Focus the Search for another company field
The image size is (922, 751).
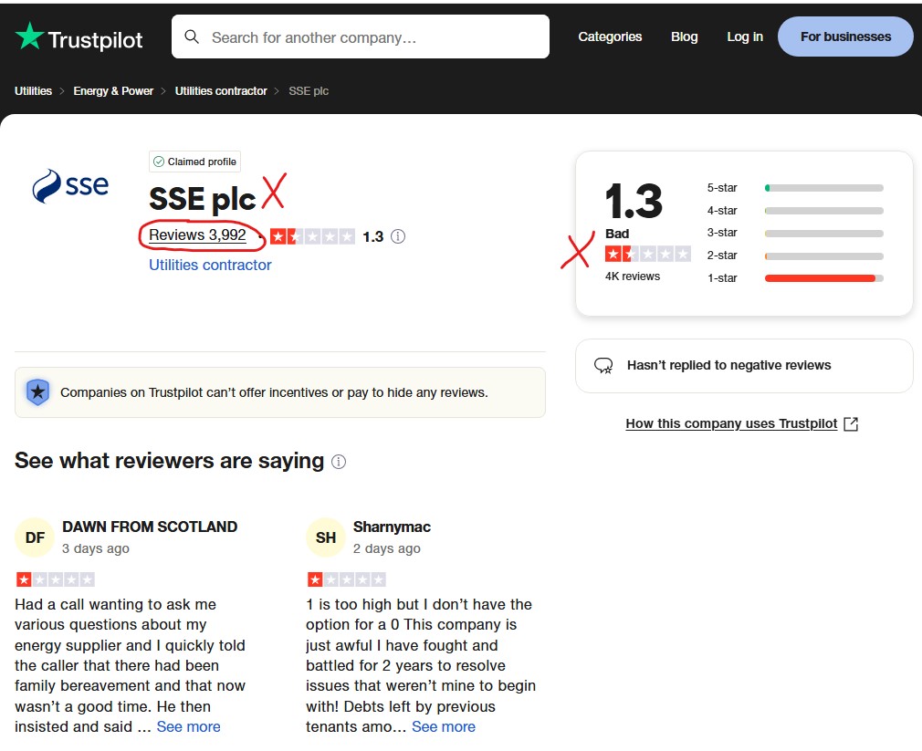[x=361, y=37]
